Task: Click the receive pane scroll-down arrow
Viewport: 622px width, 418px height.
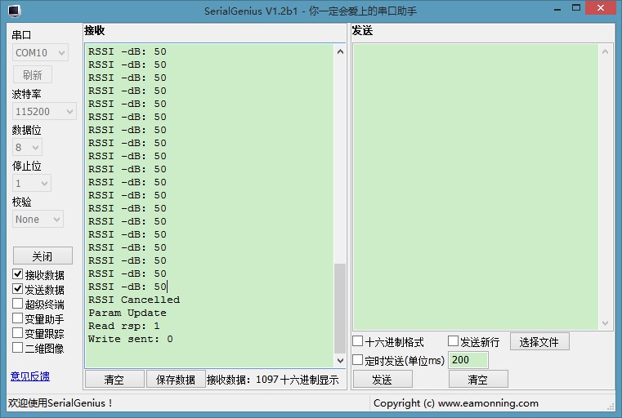Action: [340, 361]
